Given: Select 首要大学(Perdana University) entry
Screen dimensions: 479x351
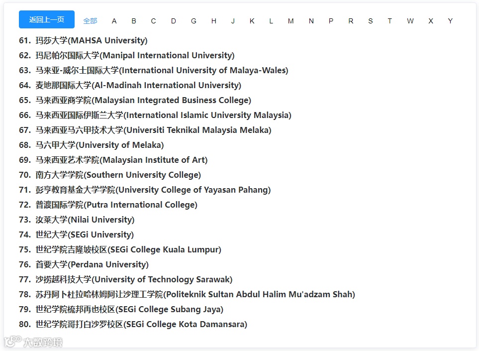Looking at the screenshot, I should (x=84, y=264).
